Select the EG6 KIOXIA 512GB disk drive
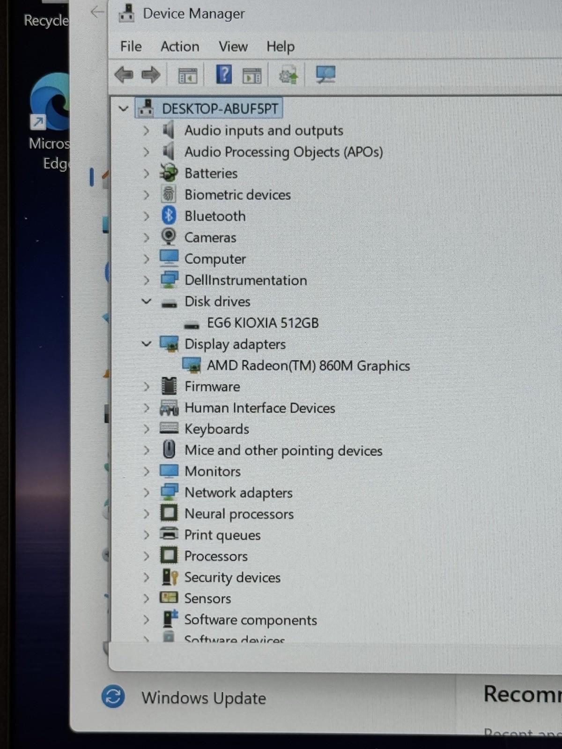This screenshot has height=749, width=562. coord(263,323)
